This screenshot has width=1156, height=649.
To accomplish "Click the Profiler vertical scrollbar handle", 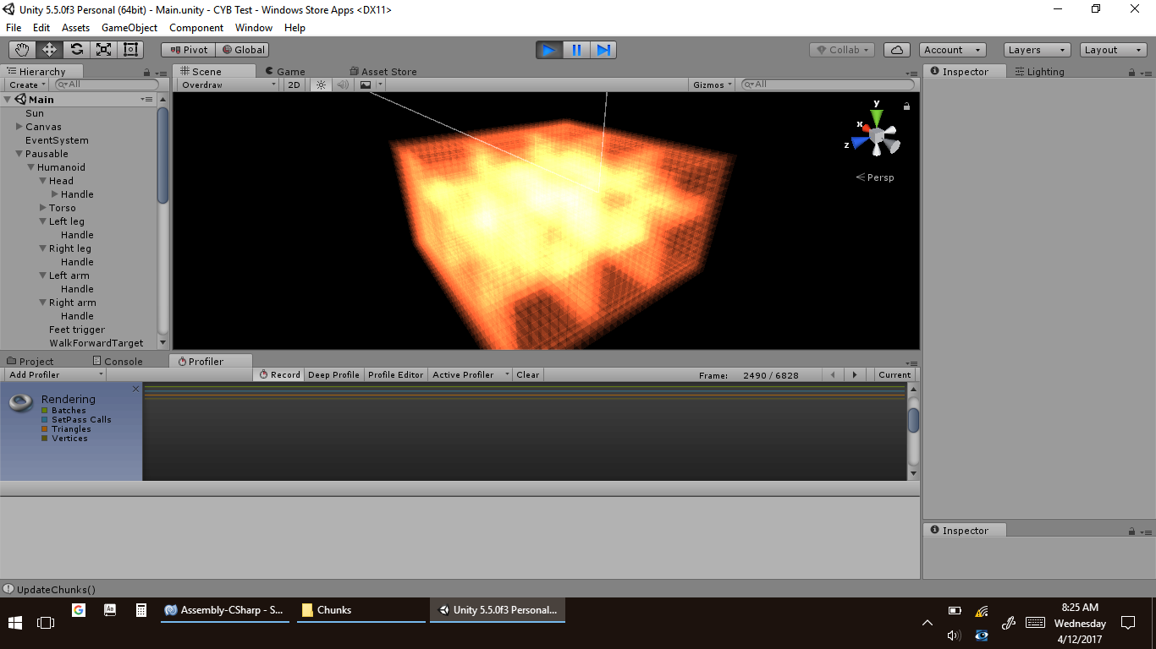I will click(913, 420).
